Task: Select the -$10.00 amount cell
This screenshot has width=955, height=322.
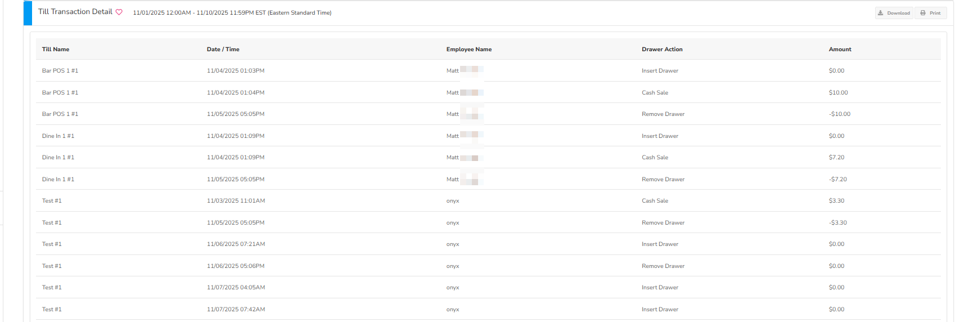Action: point(839,114)
